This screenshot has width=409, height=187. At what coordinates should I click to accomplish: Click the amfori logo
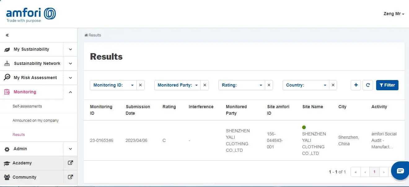tap(31, 15)
